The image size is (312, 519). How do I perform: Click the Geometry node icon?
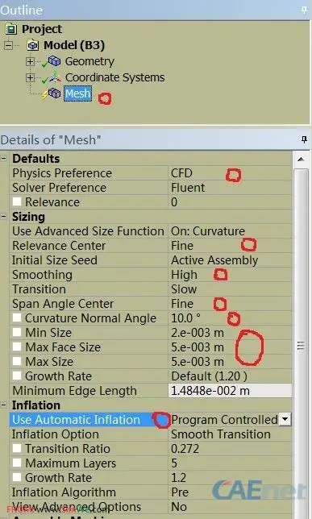54,61
